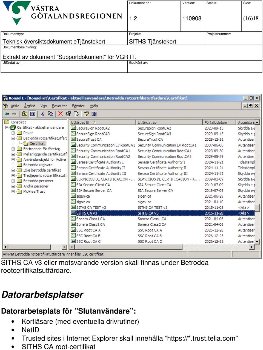
Task: Click certificate icon of SecureSign RootCA2
Action: [x=73, y=128]
